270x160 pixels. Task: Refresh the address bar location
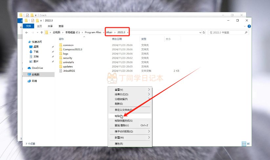204,32
